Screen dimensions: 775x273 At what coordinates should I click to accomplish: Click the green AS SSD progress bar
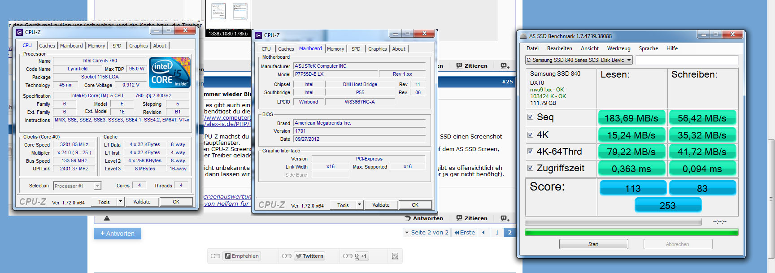631,232
